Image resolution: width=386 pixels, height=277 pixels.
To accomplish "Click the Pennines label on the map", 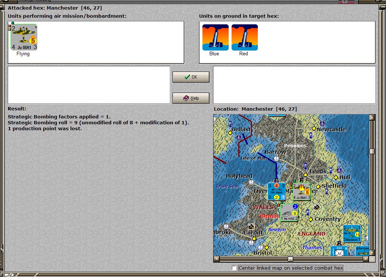I will (x=295, y=145).
